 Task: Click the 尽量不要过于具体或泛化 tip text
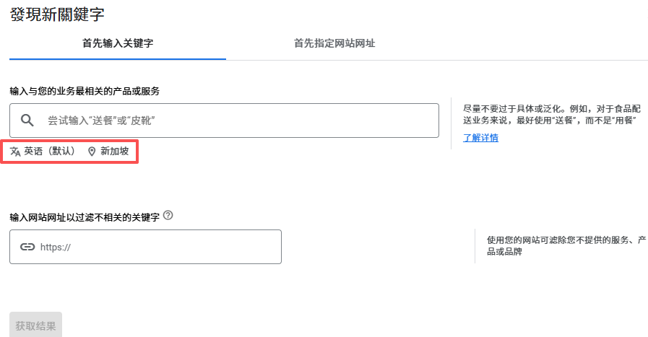tap(549, 114)
